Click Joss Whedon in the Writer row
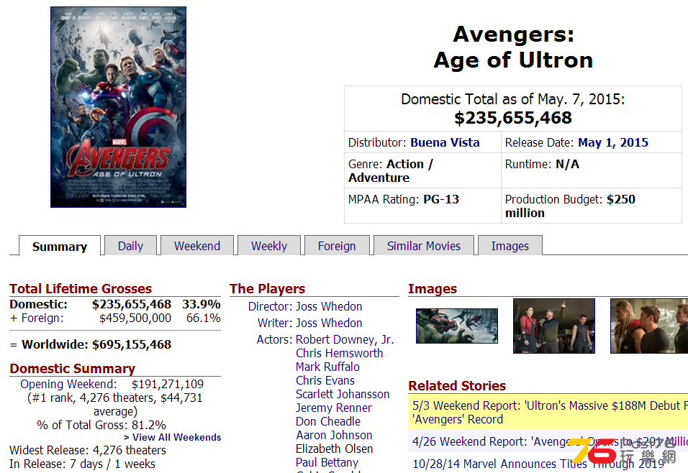The image size is (688, 473). coord(329,323)
